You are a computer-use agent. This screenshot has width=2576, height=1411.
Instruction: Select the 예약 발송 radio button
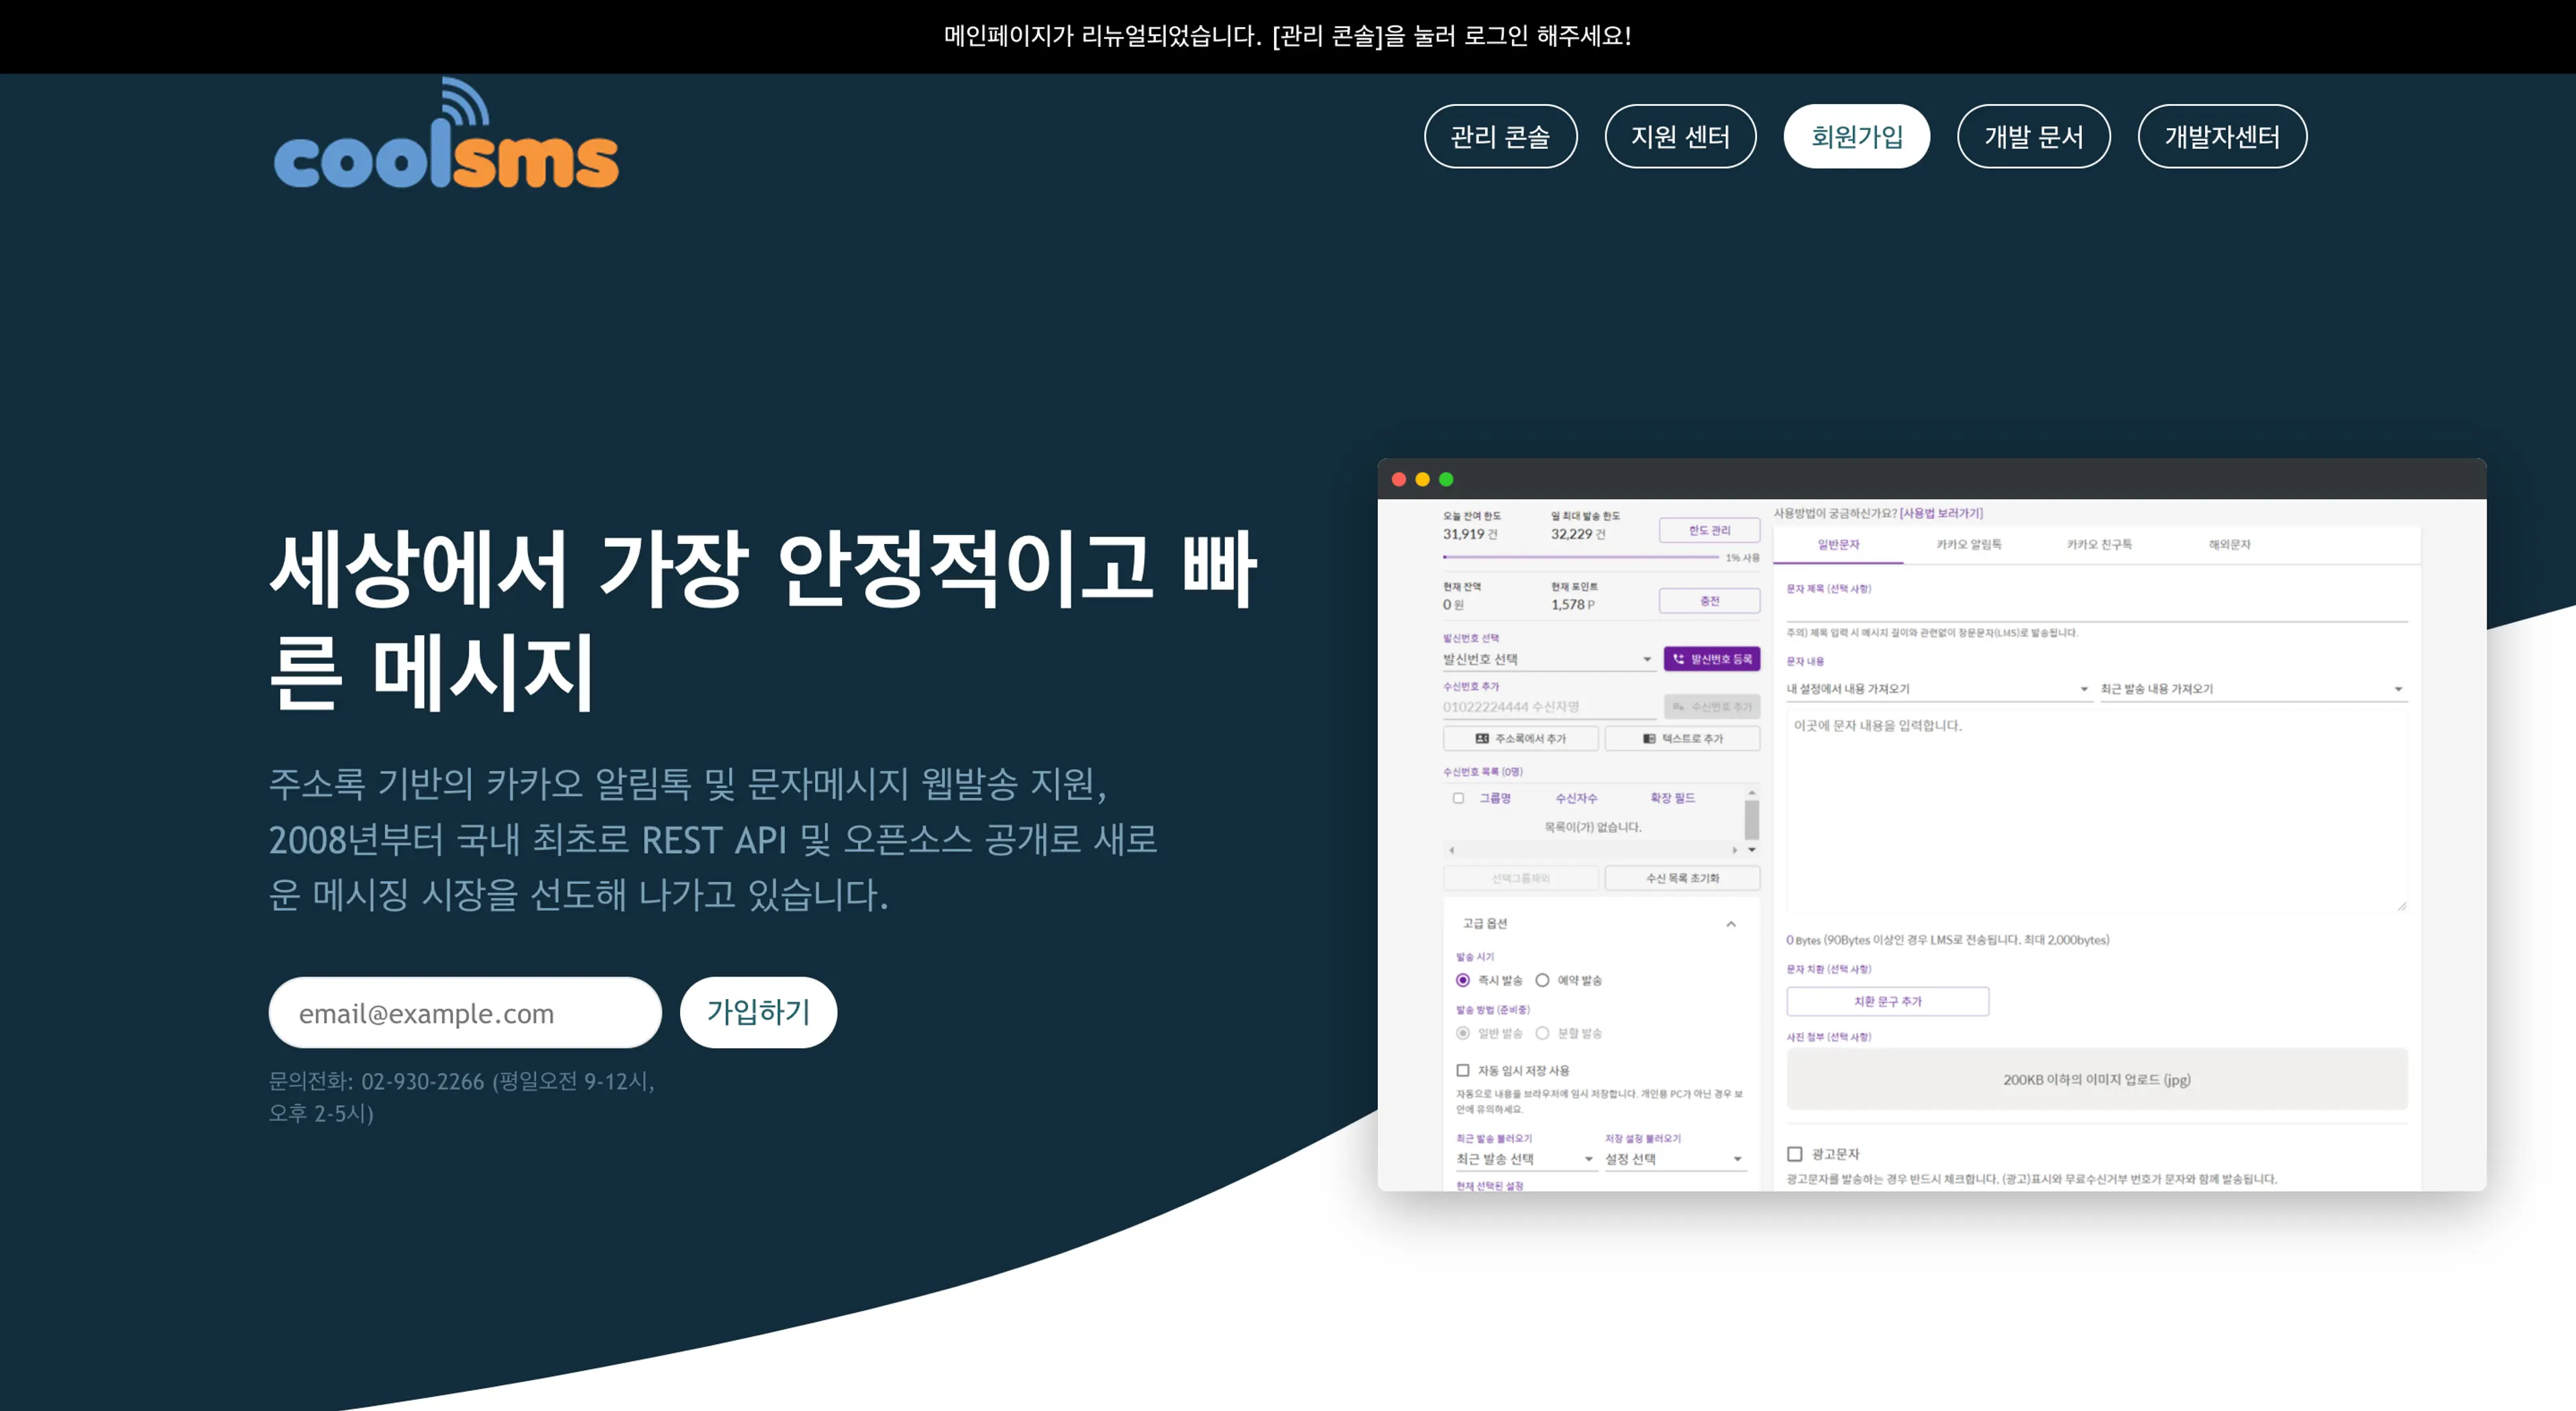tap(1542, 980)
